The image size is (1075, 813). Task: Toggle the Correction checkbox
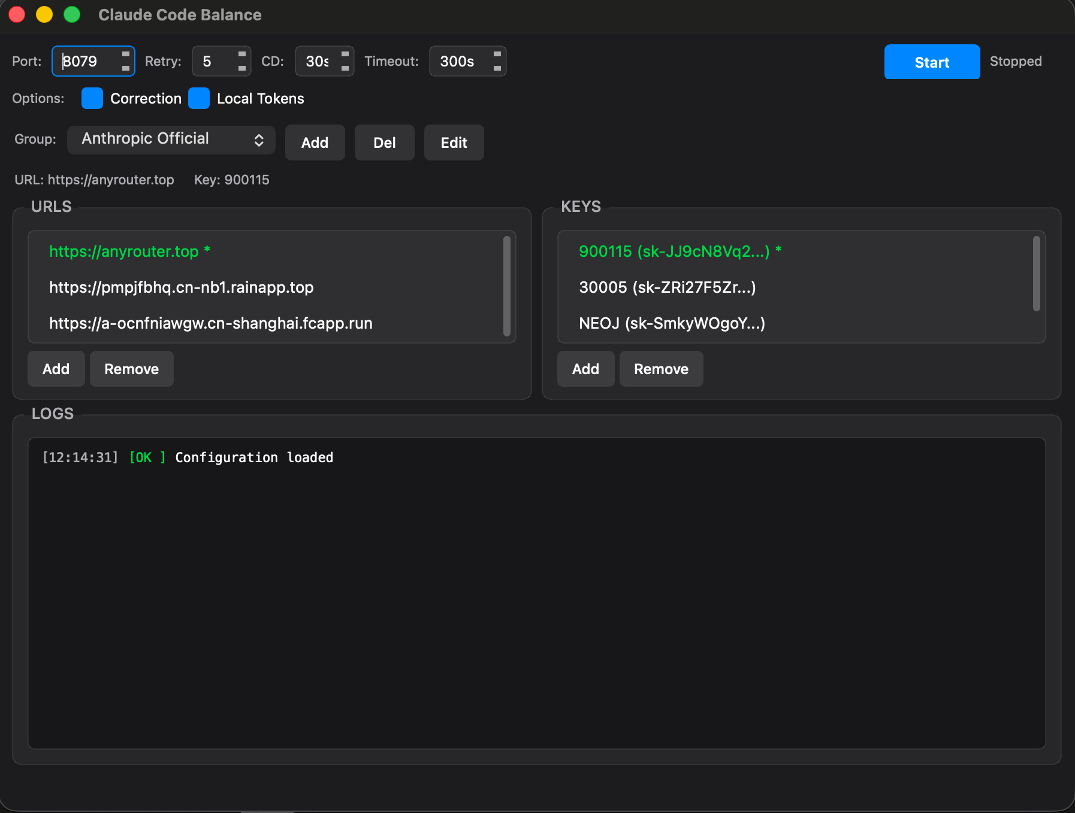[x=92, y=98]
